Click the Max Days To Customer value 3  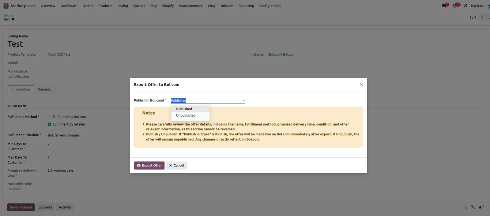[x=49, y=158]
